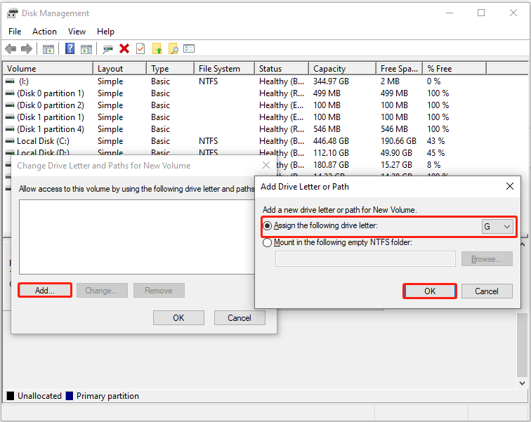Click OK in Change Drive Letter dialog

(178, 318)
